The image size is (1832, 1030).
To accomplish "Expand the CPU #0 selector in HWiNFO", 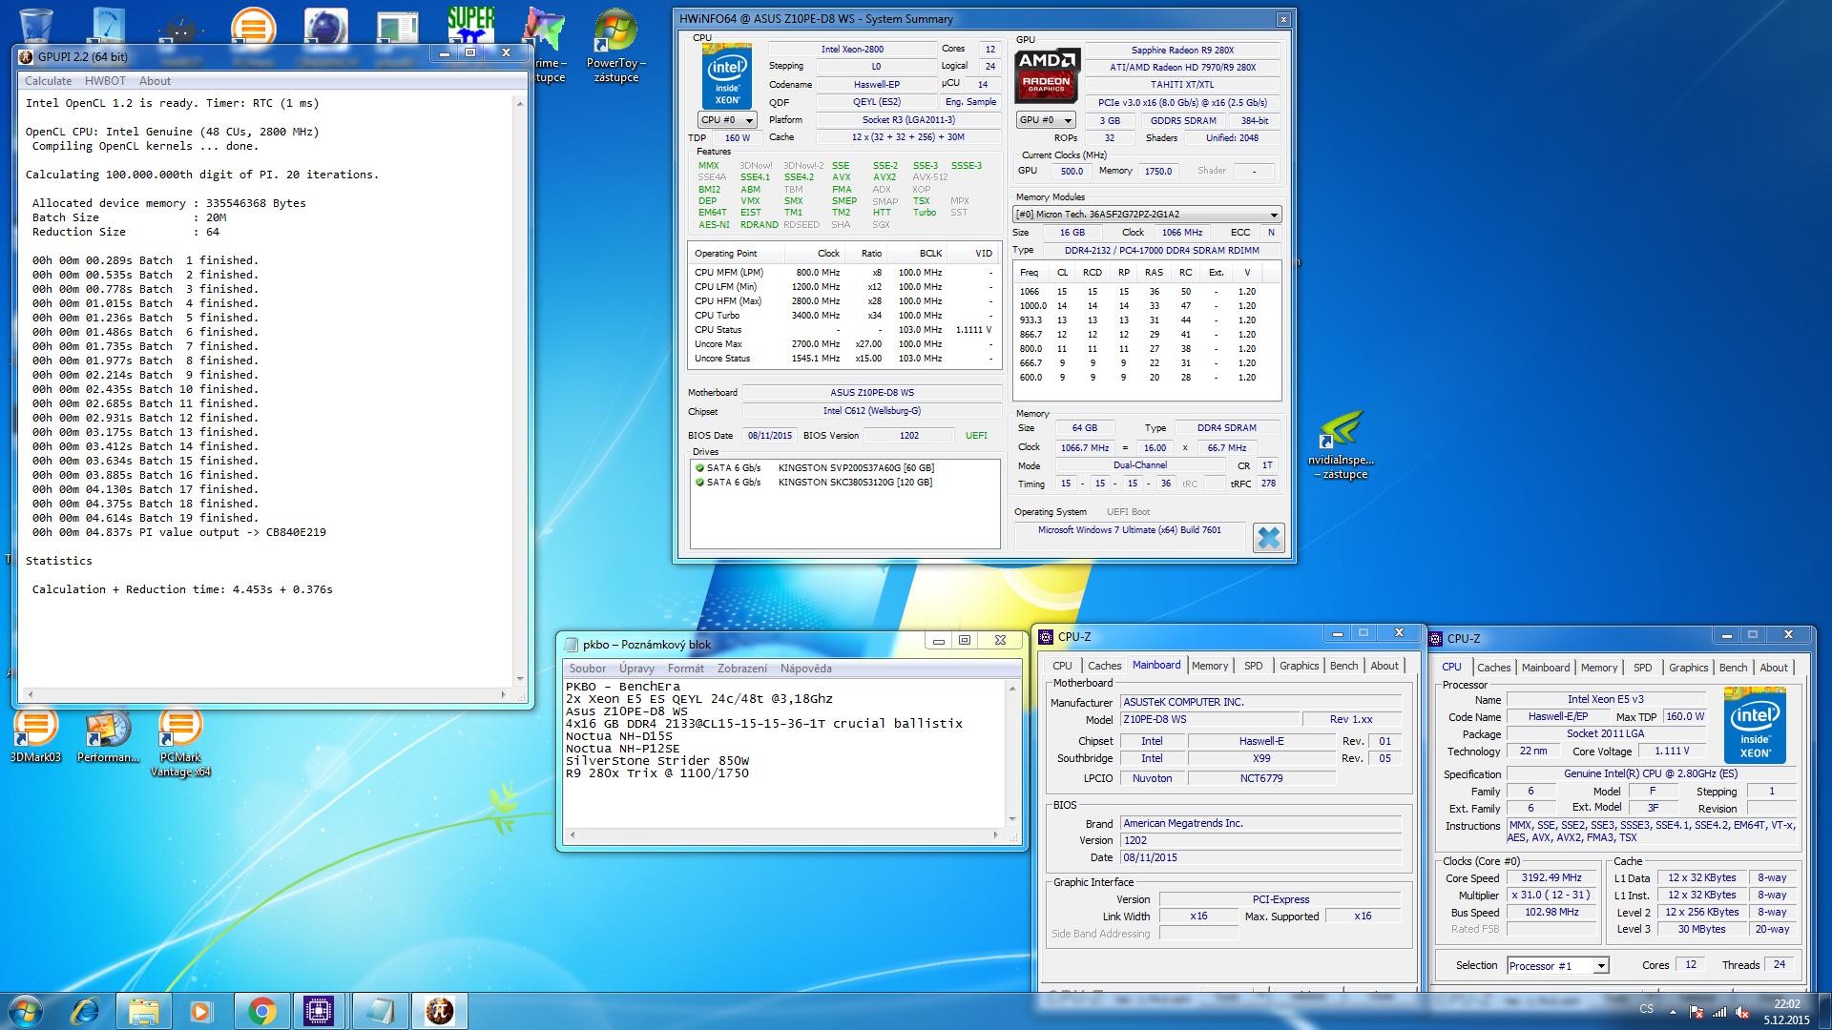I will click(727, 120).
